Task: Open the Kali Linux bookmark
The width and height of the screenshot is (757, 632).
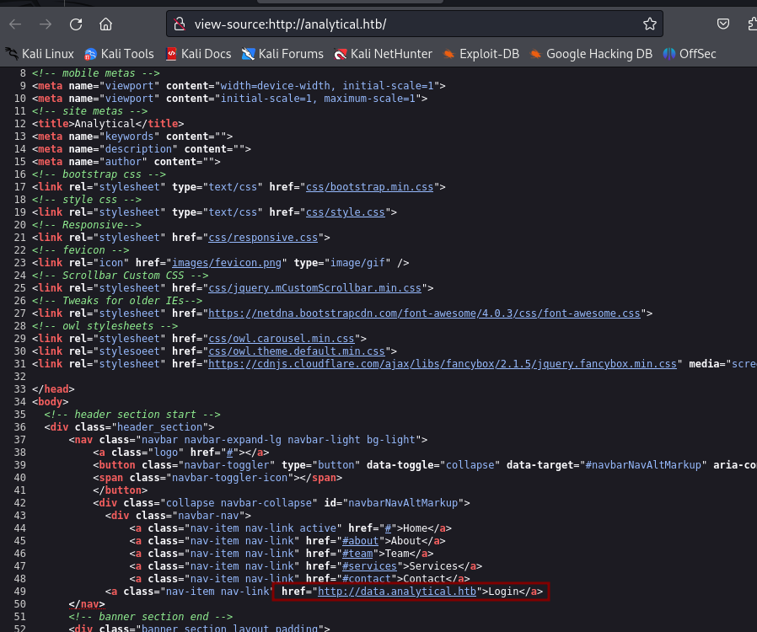Action: click(x=40, y=54)
